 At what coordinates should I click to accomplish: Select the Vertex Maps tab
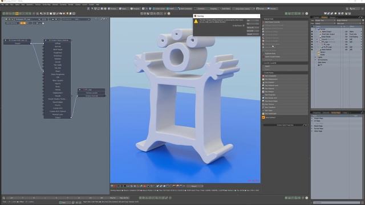(x=336, y=113)
